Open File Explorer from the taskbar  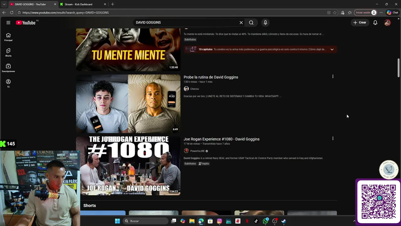pyautogui.click(x=192, y=221)
